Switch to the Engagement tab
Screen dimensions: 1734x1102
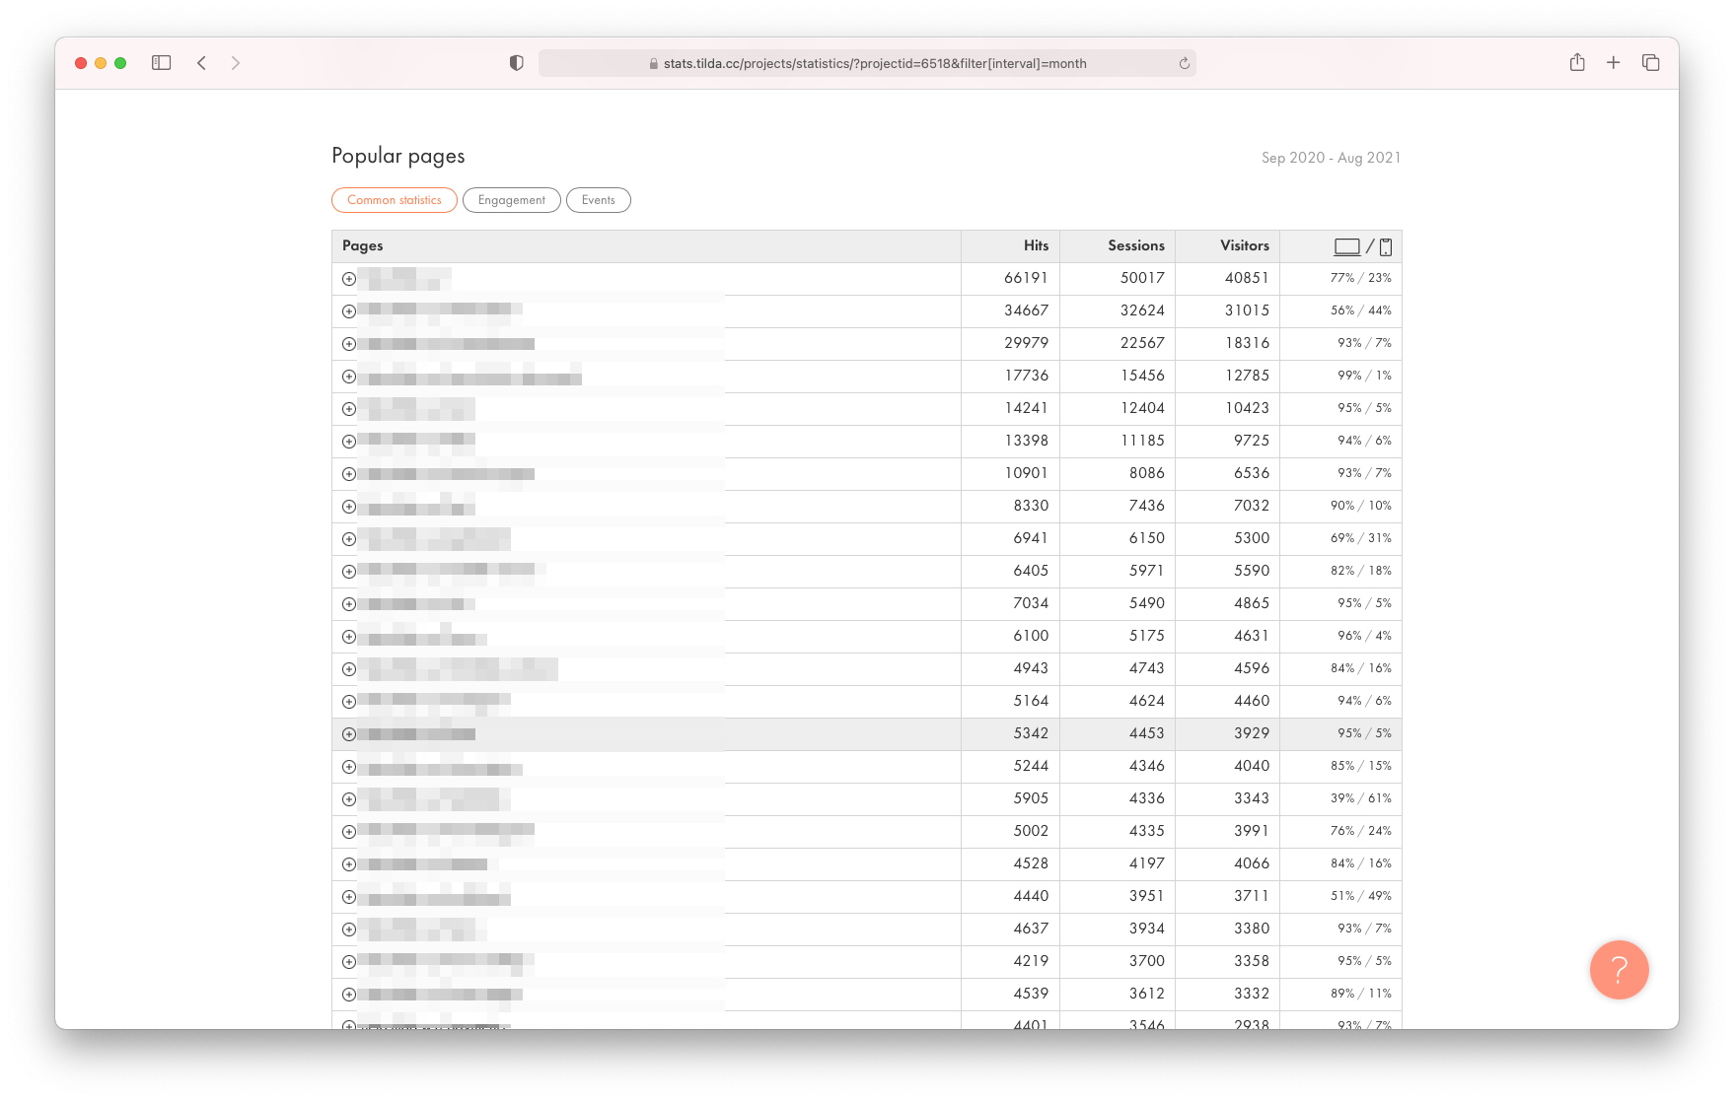511,200
